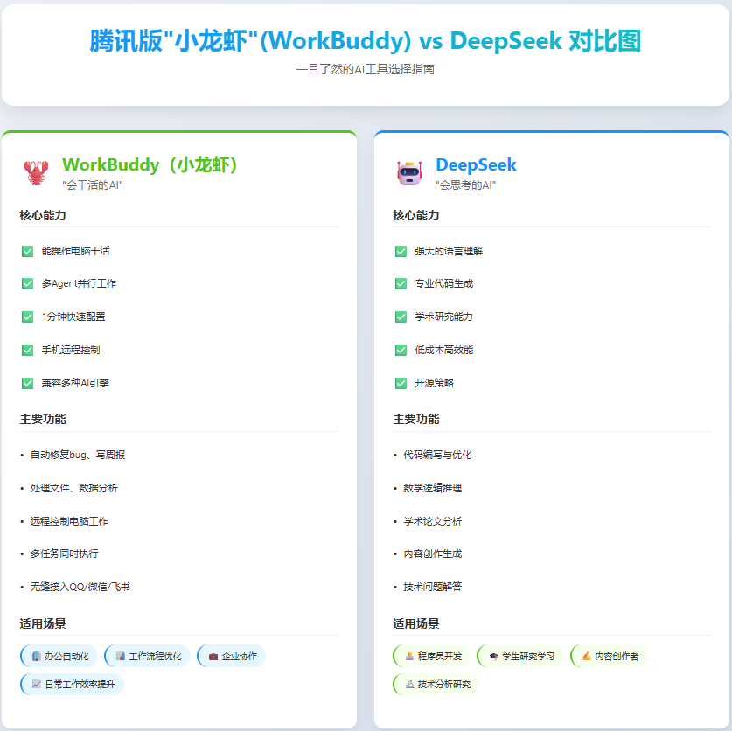The height and width of the screenshot is (731, 732).
Task: Click the main title 腾讯版小龙虾 vs DeepSeek 对比图
Action: (x=366, y=40)
